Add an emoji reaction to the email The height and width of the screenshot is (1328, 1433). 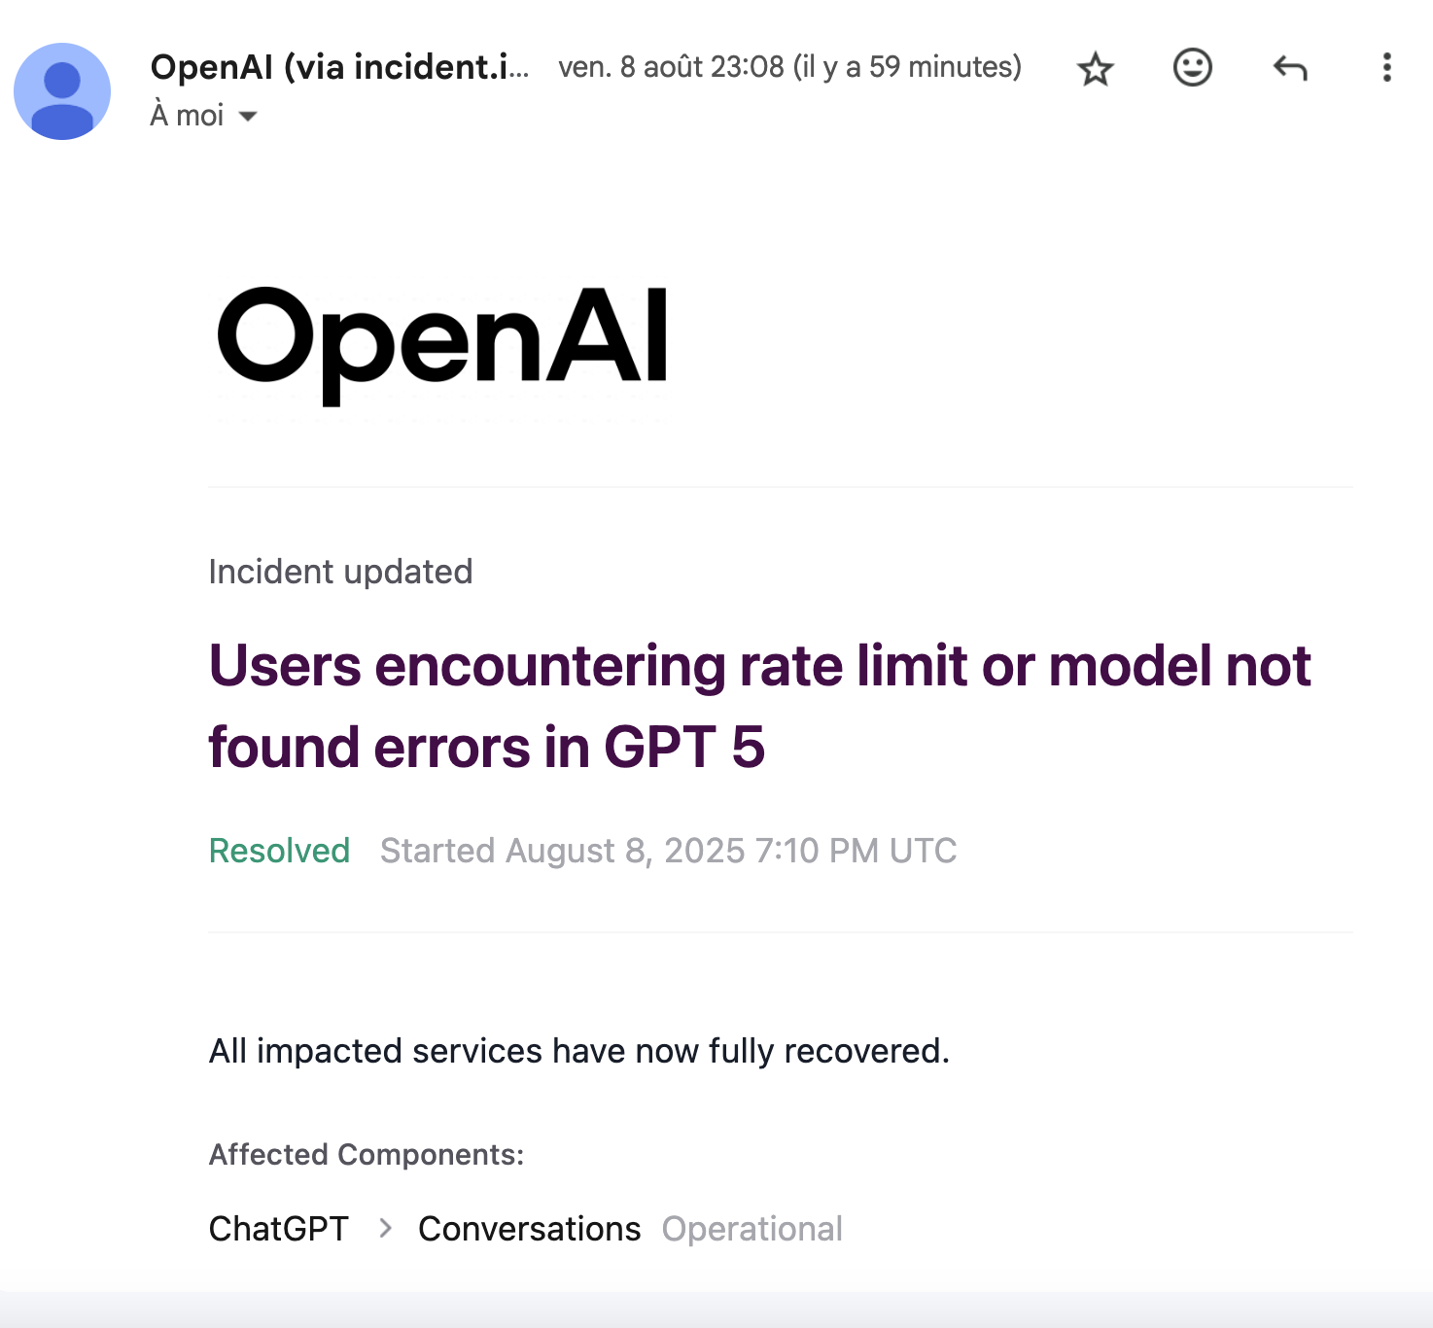tap(1192, 68)
